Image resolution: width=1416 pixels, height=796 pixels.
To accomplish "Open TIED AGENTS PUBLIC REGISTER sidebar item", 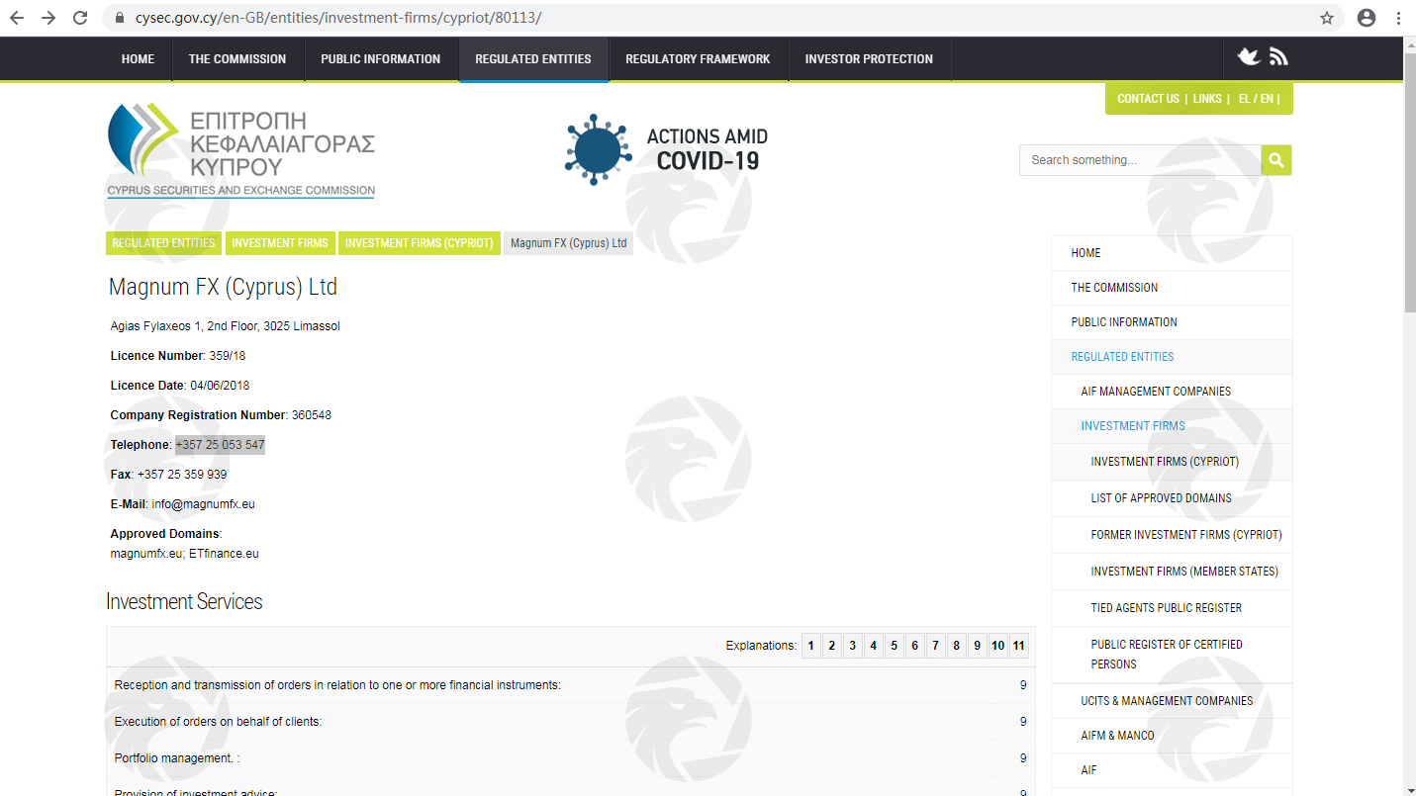I will point(1172,608).
